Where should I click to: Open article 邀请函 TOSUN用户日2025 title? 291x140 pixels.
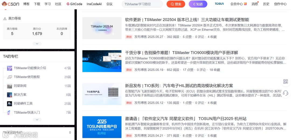186,119
